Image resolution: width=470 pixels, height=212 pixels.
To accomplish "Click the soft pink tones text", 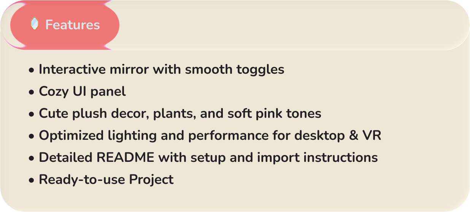I will tap(274, 114).
